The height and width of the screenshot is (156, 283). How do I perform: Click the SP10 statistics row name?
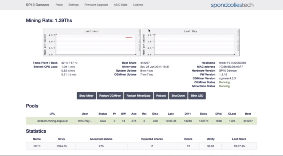(37, 146)
